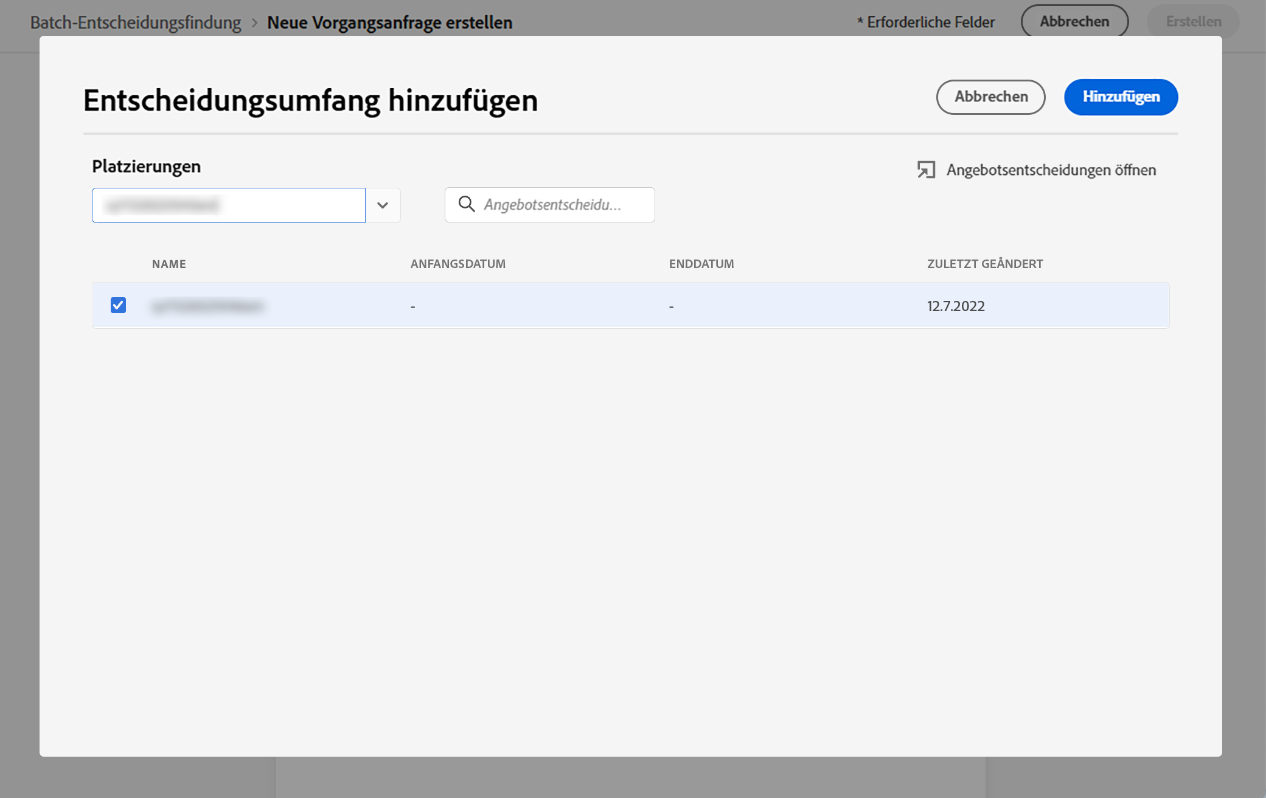1266x798 pixels.
Task: Click the 12.7.2022 date cell
Action: [x=955, y=306]
